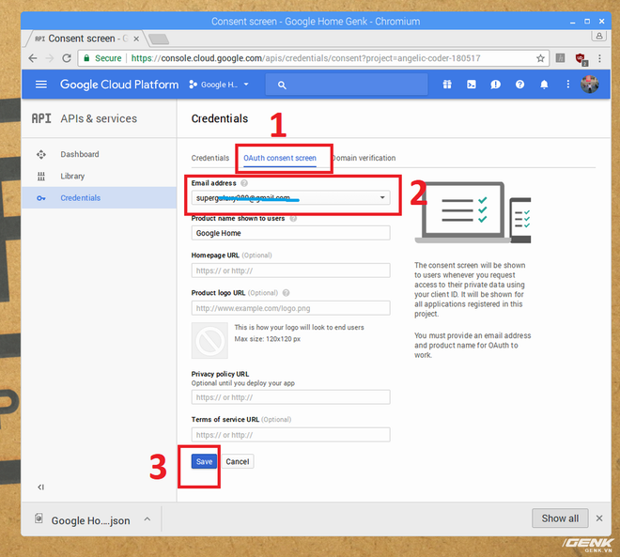The width and height of the screenshot is (620, 557).
Task: Close the Consent screen browser tab
Action: point(136,39)
